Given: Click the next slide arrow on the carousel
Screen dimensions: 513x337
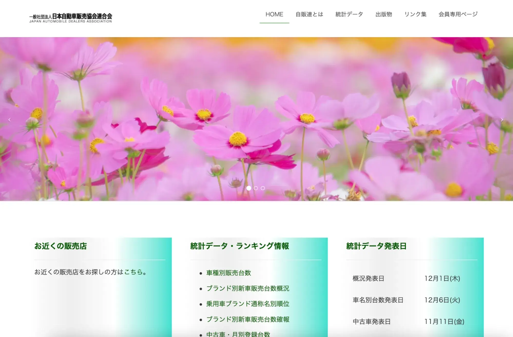Looking at the screenshot, I should tap(502, 120).
